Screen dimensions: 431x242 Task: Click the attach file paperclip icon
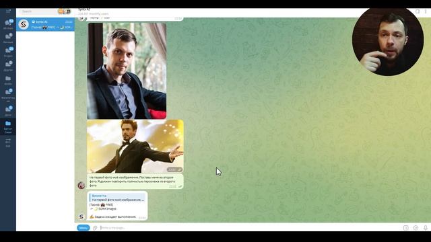coord(95,228)
